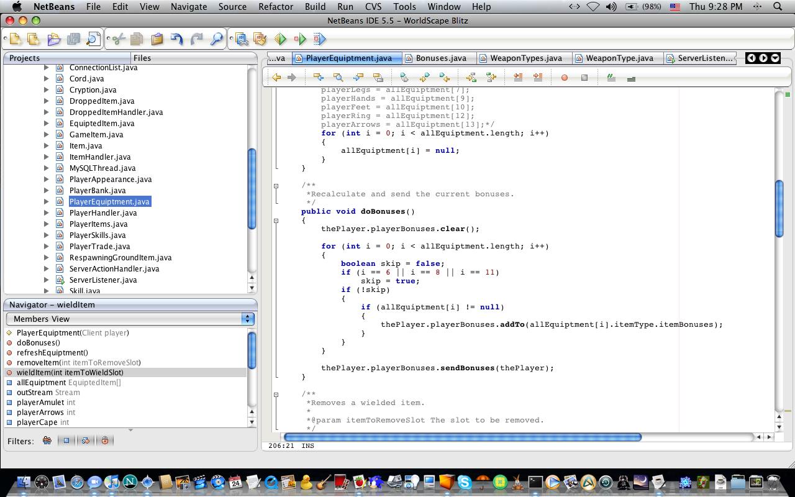The height and width of the screenshot is (497, 795).
Task: Expand the DroppedItem.java tree node
Action: pos(46,101)
